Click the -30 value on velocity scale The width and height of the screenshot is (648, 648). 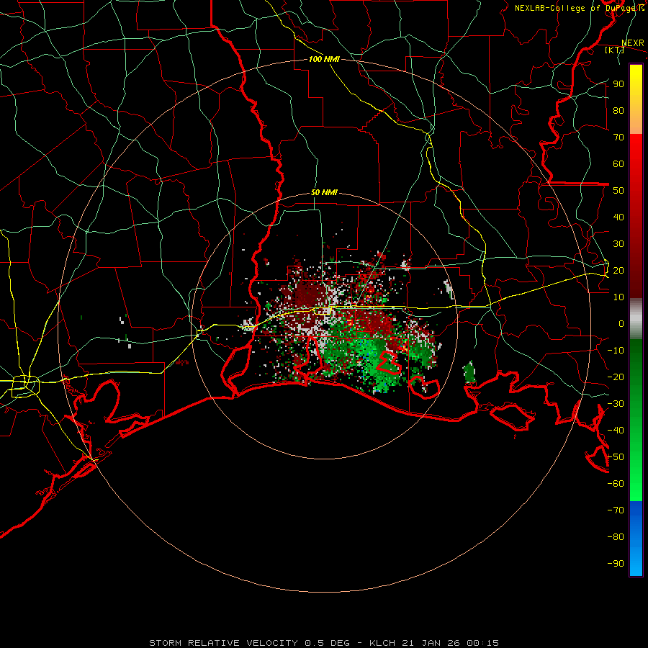(616, 404)
